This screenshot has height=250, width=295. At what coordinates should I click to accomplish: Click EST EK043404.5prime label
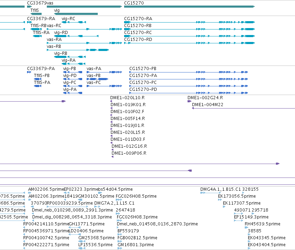pyautogui.click(x=267, y=245)
